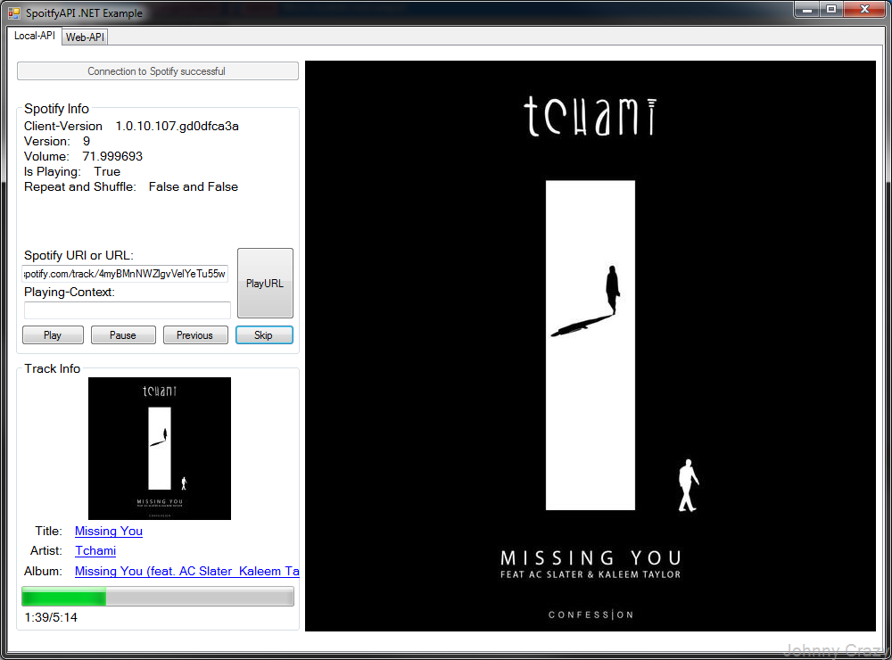This screenshot has width=892, height=660.
Task: Open the Tchami artist link
Action: click(x=95, y=551)
